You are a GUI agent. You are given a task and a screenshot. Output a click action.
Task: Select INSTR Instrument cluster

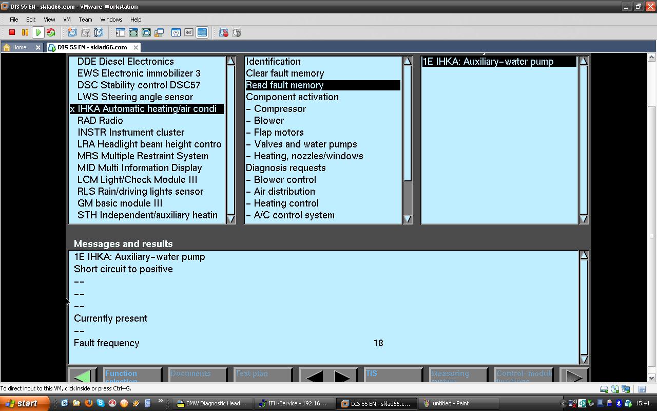click(147, 133)
